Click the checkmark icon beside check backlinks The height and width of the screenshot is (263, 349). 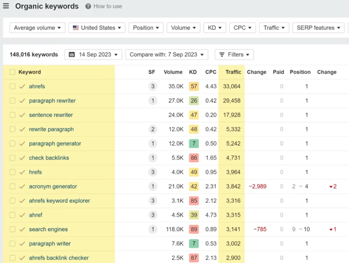pos(22,158)
